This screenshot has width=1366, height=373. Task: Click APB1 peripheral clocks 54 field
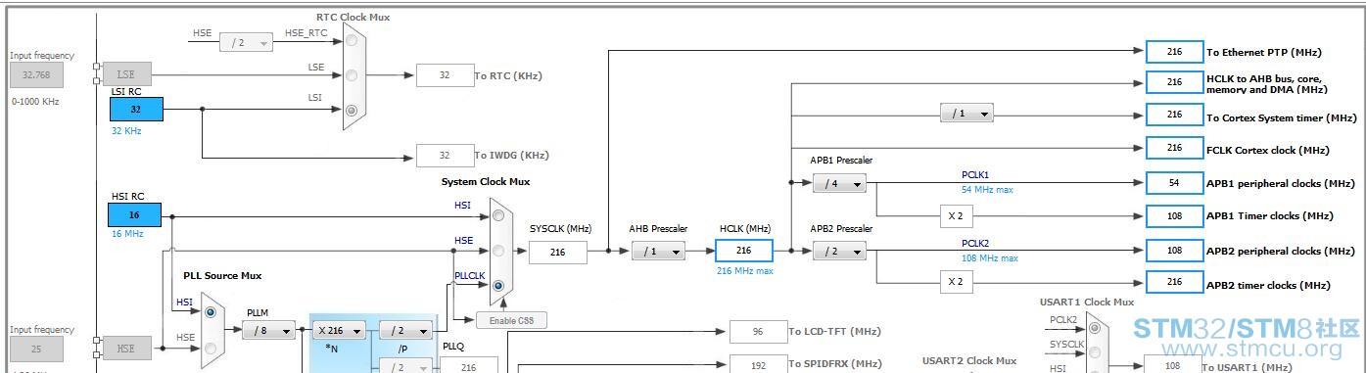tap(1175, 183)
